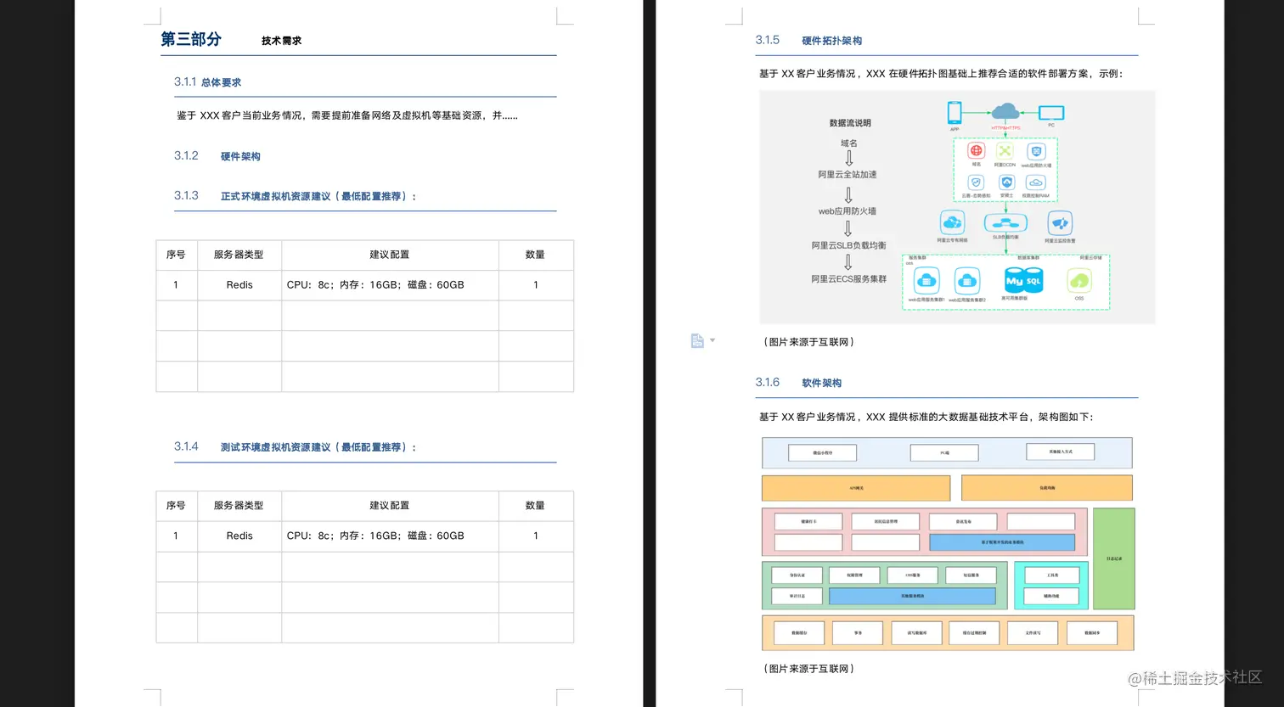Click the paste options icon between pages
The height and width of the screenshot is (707, 1284).
click(x=697, y=340)
